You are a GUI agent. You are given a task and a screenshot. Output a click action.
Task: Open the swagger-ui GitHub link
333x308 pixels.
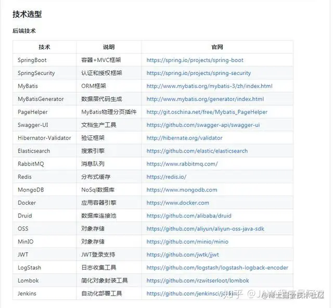[203, 125]
